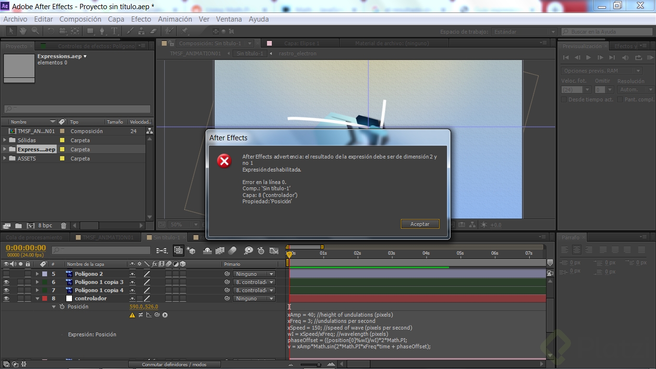
Task: Open the expression language menu arrow
Action: pos(165,315)
